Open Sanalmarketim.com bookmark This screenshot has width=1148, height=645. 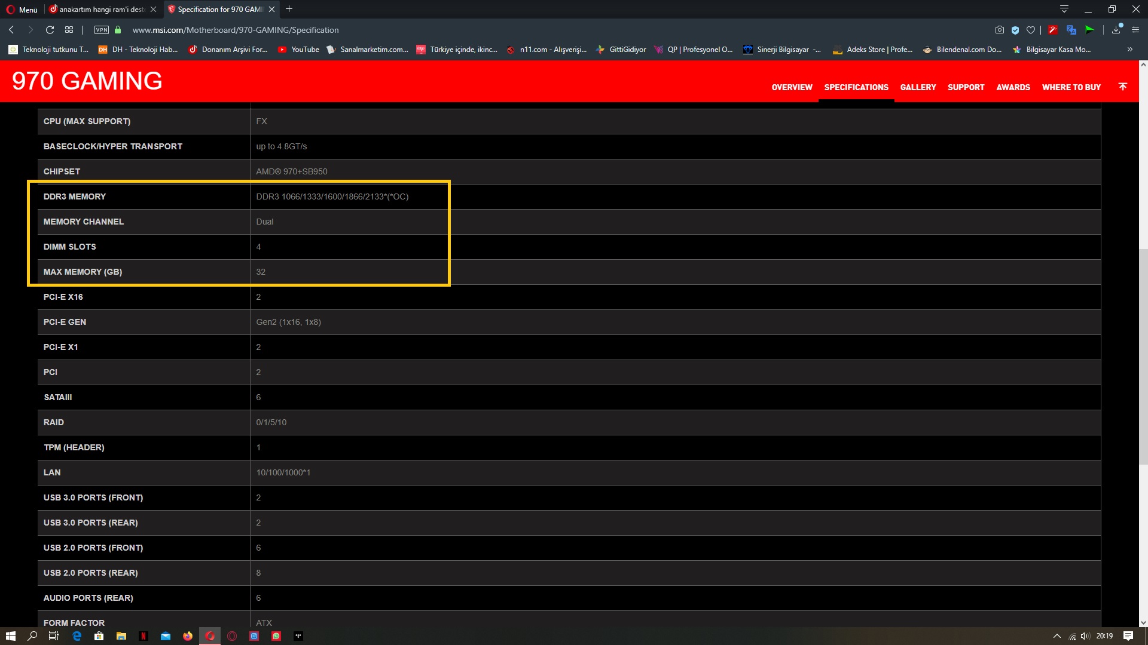coord(368,50)
